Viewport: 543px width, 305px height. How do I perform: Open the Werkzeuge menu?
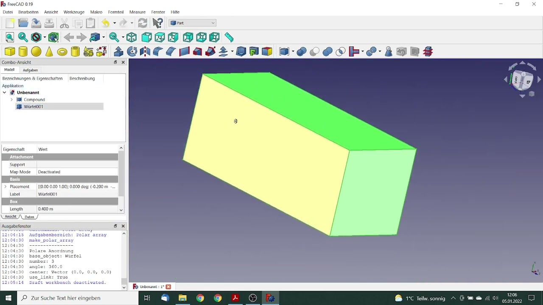[74, 12]
